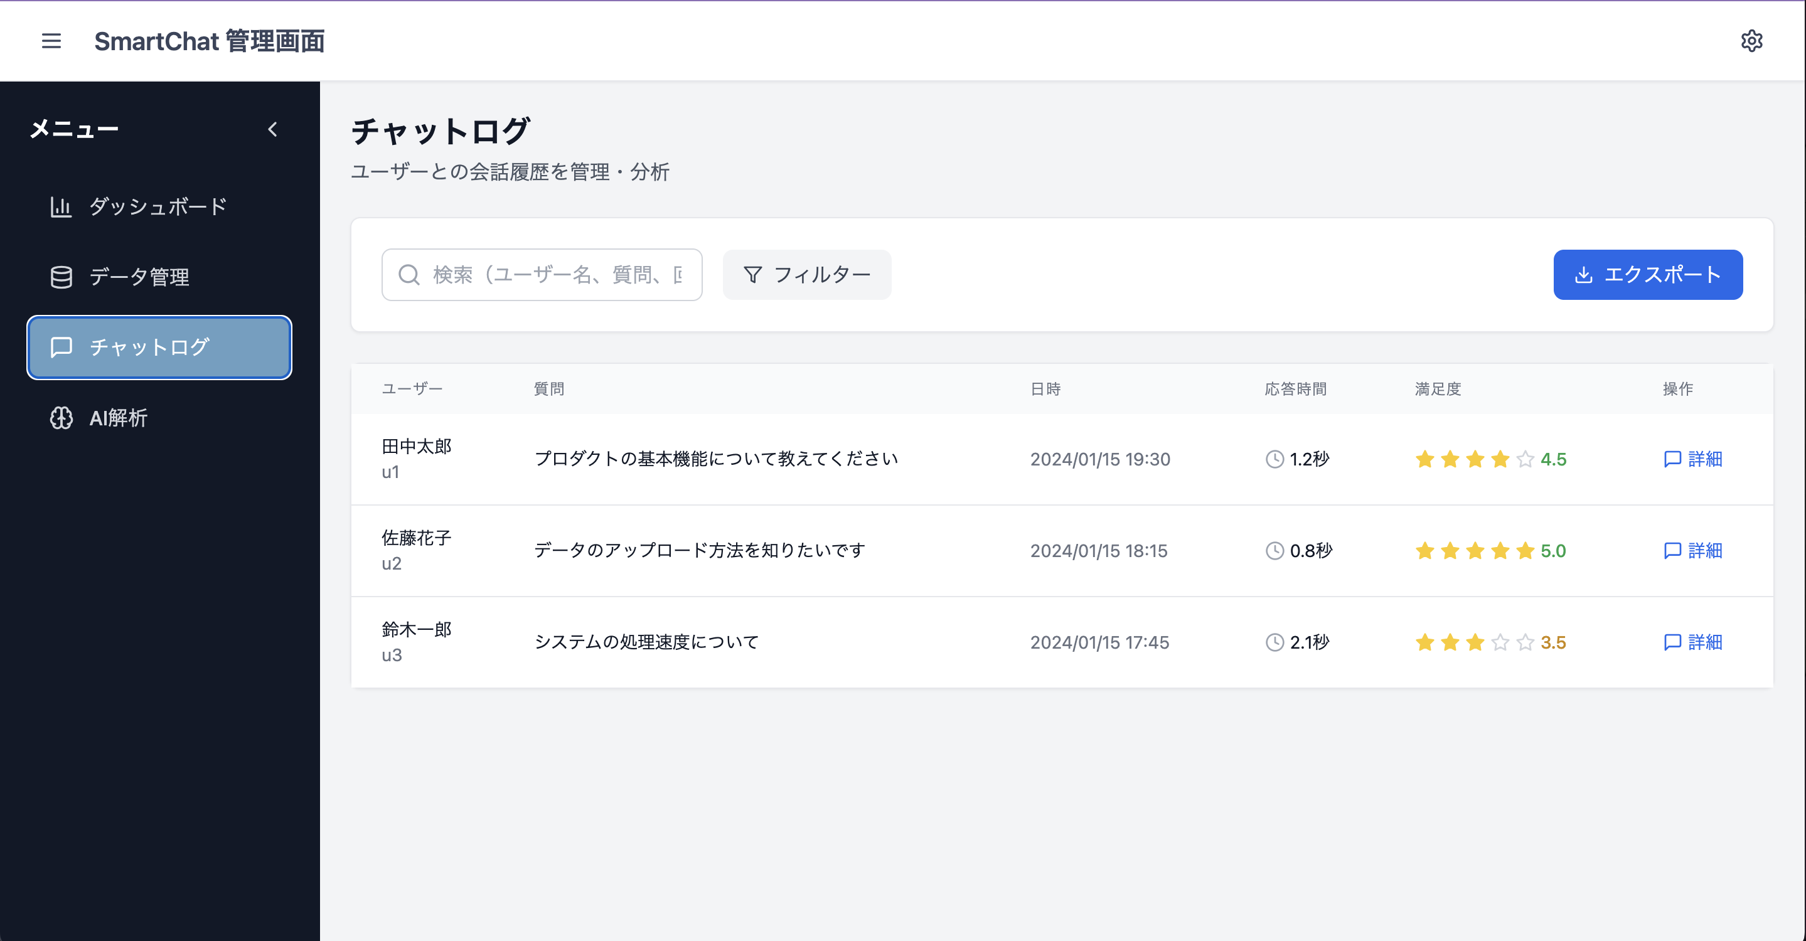The width and height of the screenshot is (1806, 941).
Task: Expand details for 佐藤花子's row
Action: tap(1694, 551)
